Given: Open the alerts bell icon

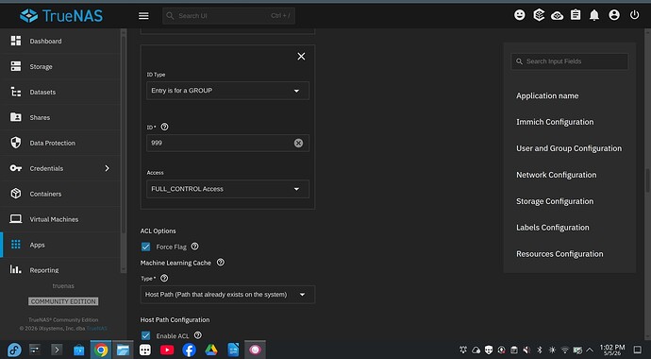Looking at the screenshot, I should tap(594, 15).
